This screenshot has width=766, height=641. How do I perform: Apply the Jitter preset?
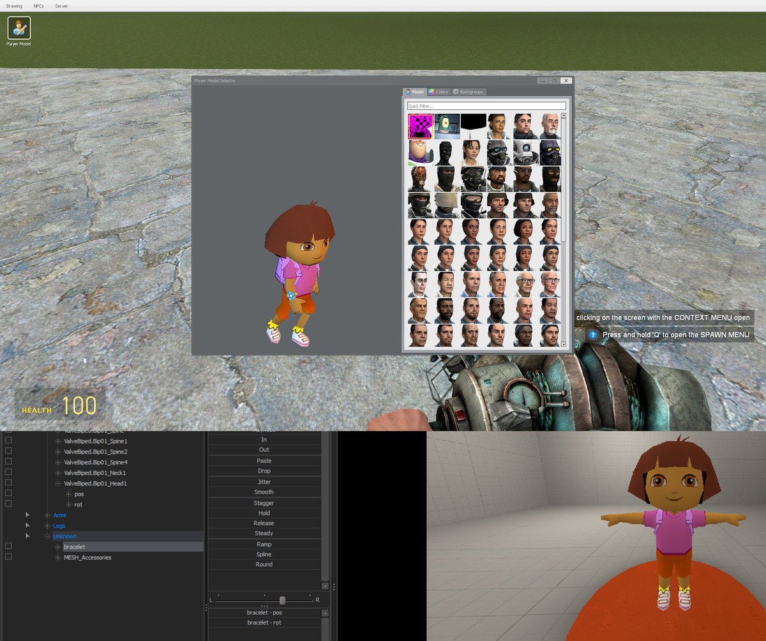click(x=264, y=481)
